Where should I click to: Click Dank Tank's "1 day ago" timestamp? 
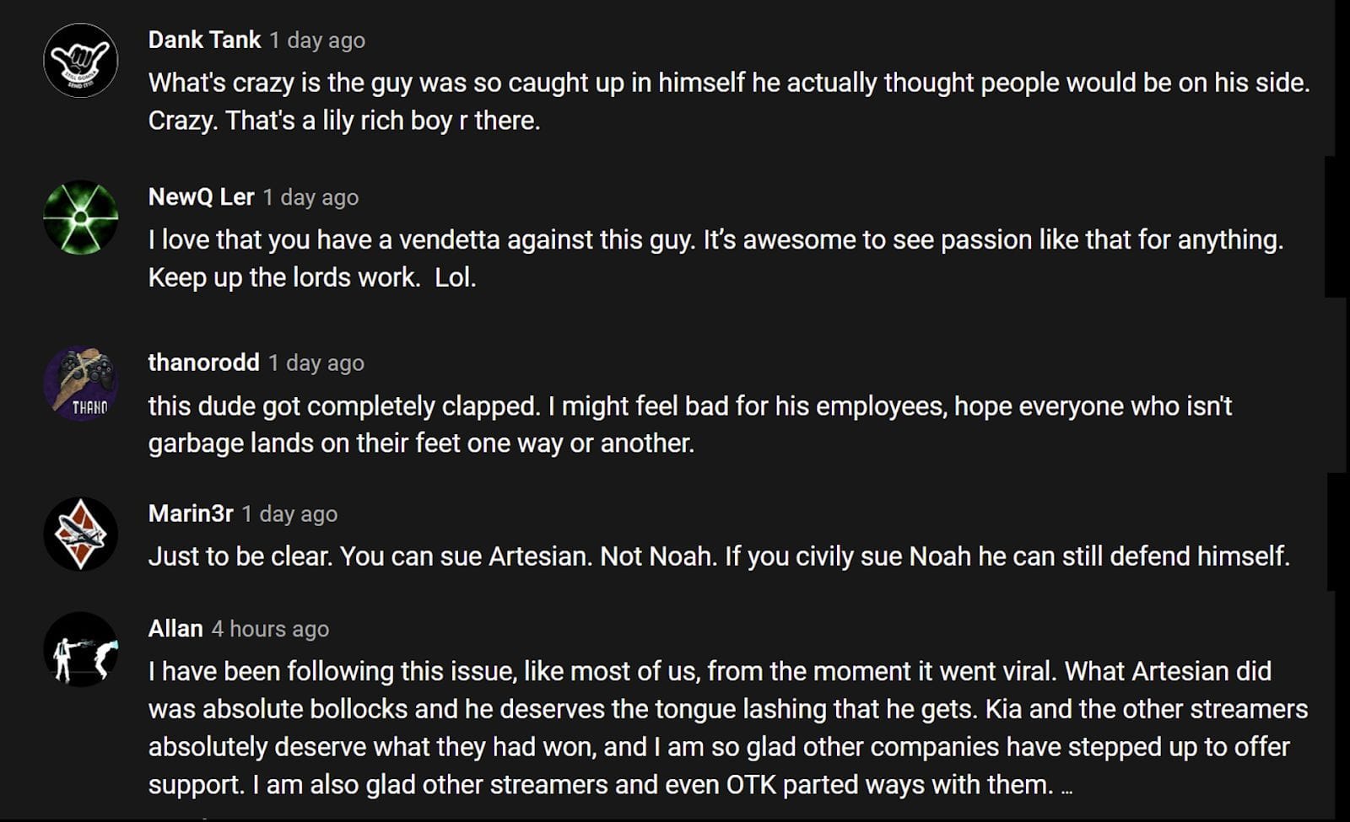point(317,40)
